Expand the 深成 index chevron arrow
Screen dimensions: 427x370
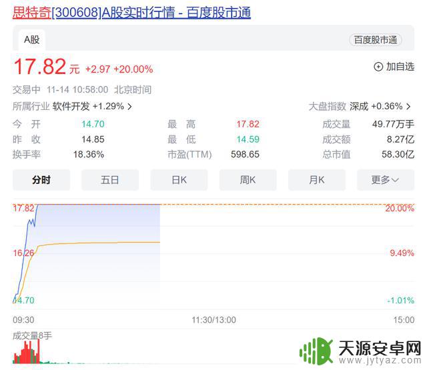pyautogui.click(x=408, y=107)
